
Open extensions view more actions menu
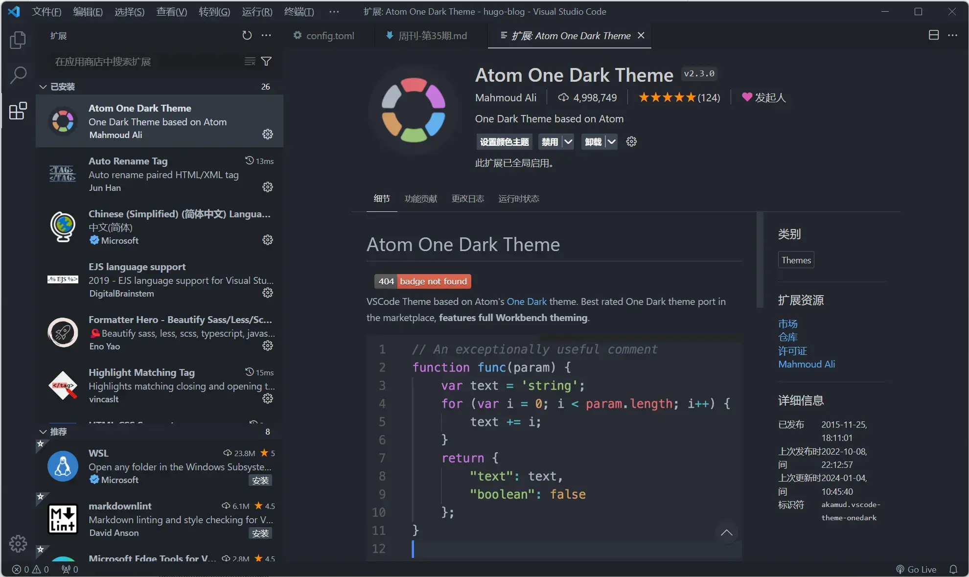[266, 35]
